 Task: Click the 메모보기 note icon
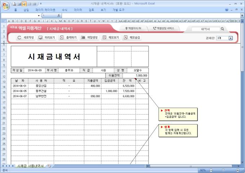104,37
